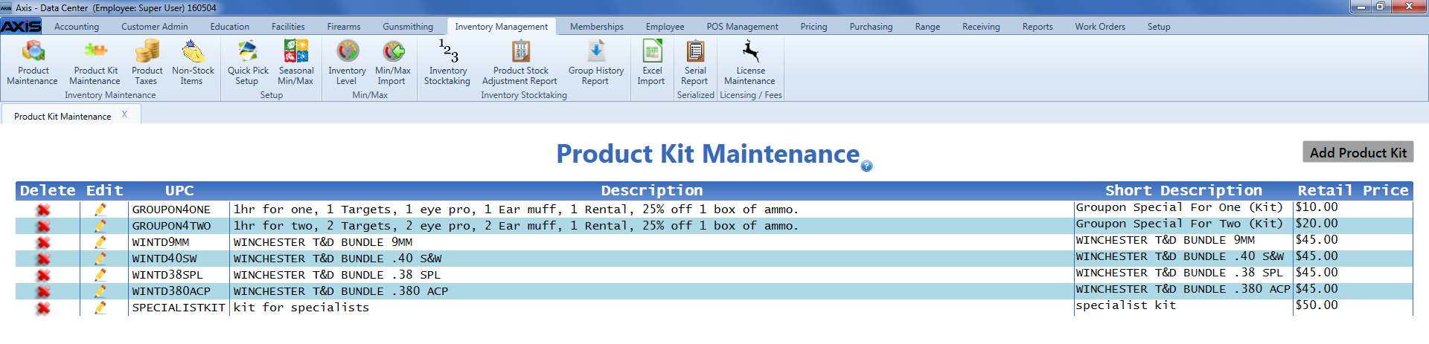
Task: Open Work Orders tab
Action: pyautogui.click(x=1100, y=27)
